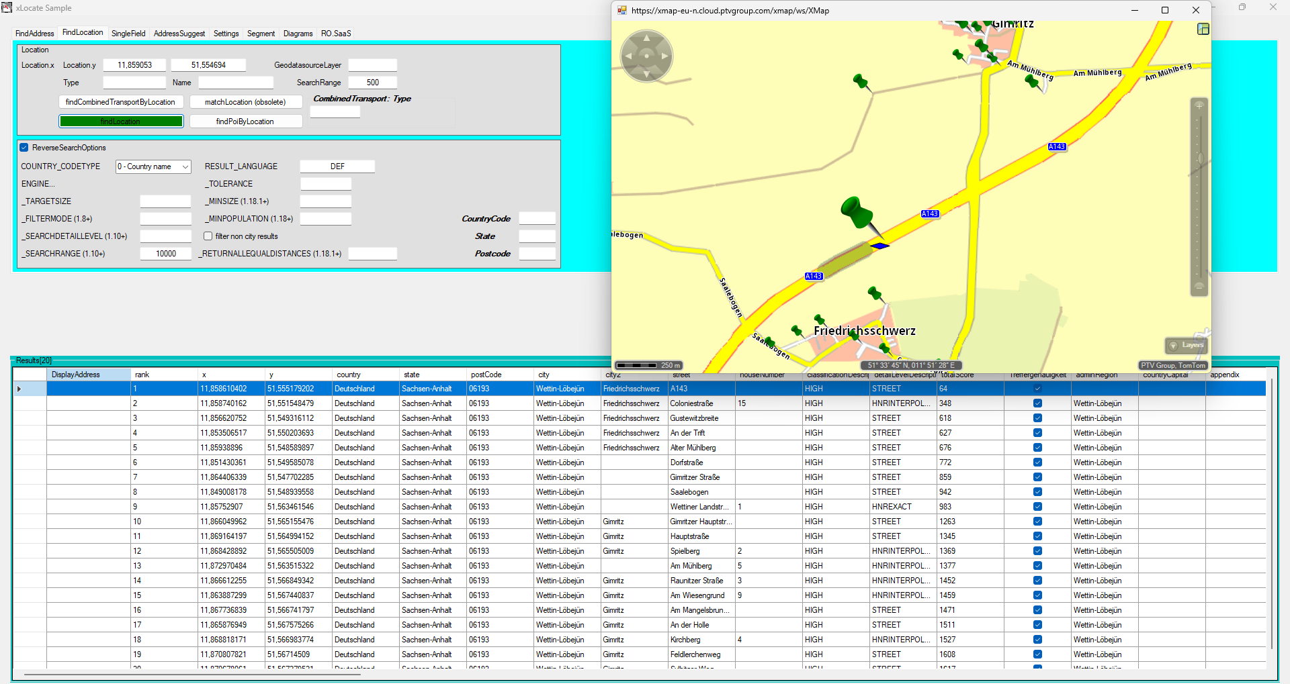
Task: Click the SearchRange field containing 500
Action: (x=373, y=83)
